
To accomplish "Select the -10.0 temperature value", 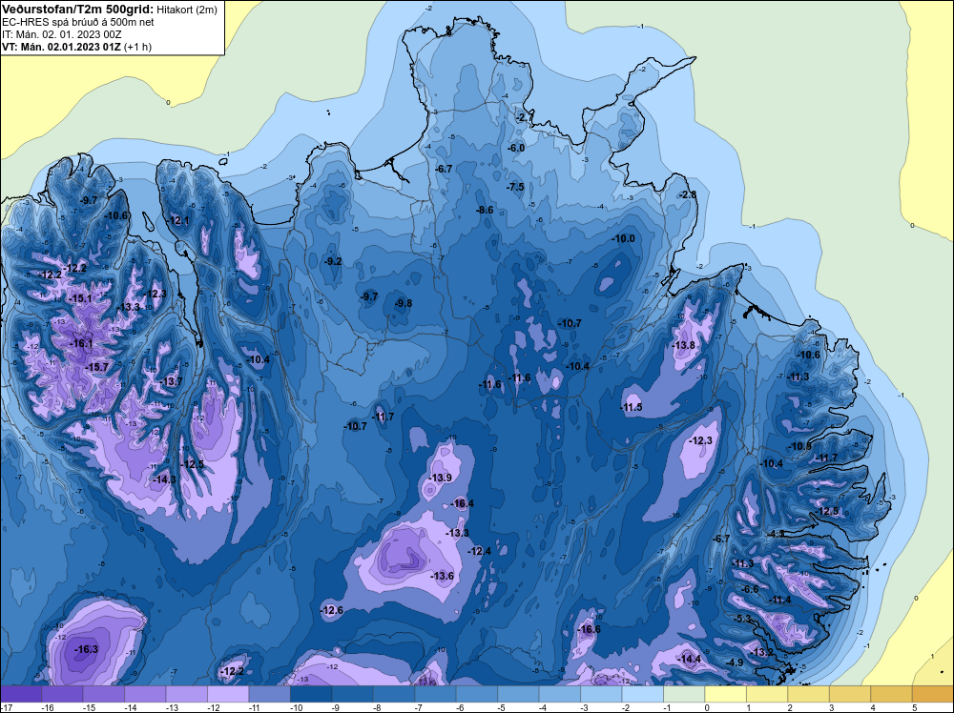I will click(x=623, y=239).
